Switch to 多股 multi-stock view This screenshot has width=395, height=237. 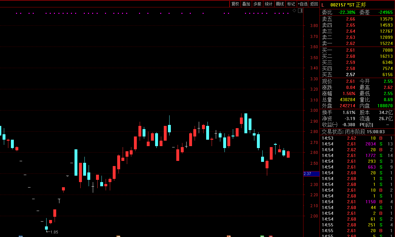coord(257,4)
